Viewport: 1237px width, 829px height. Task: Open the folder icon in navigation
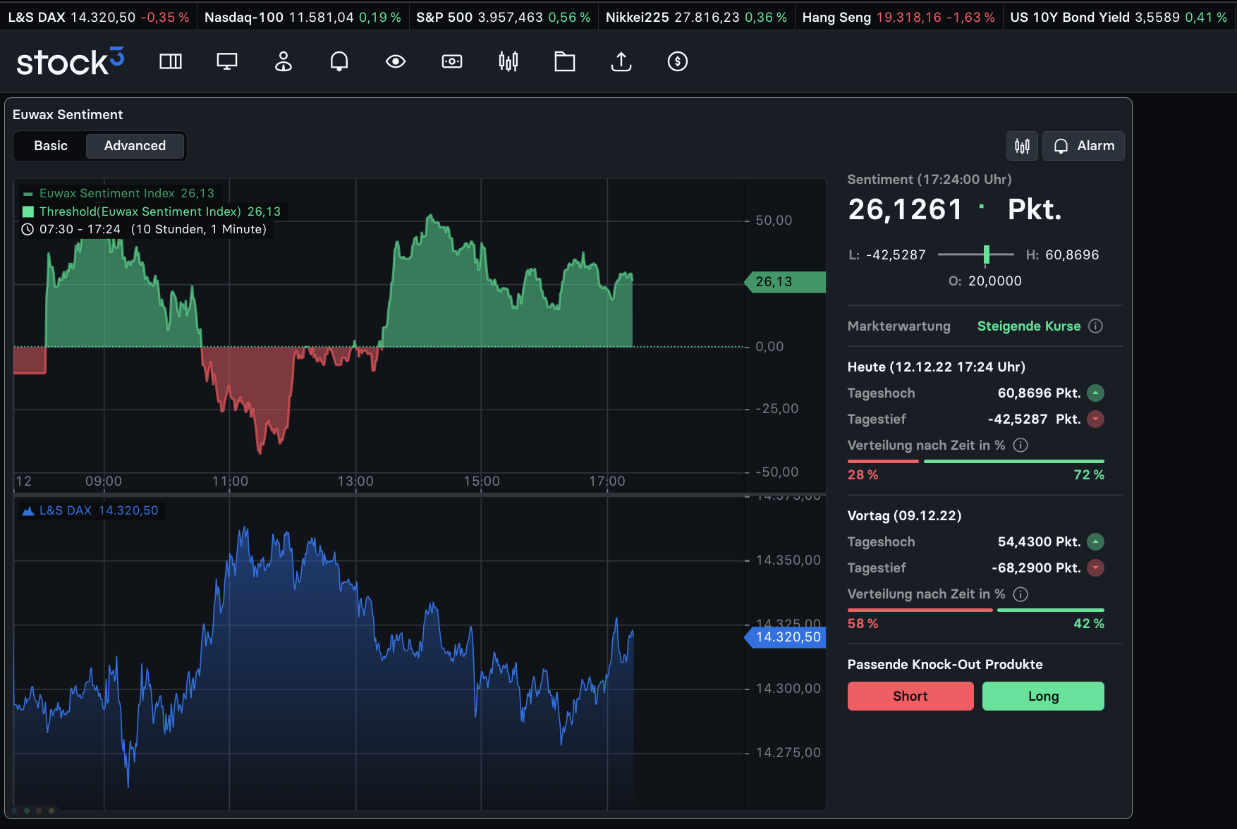[565, 61]
